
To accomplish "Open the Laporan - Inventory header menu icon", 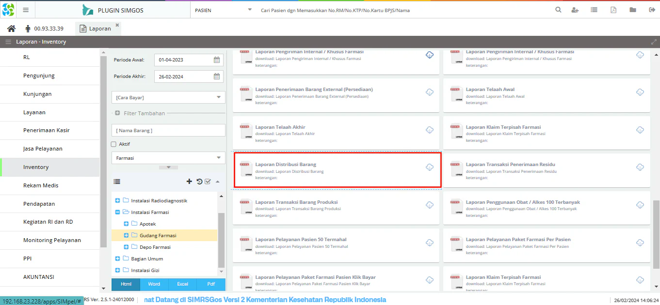I will click(8, 42).
